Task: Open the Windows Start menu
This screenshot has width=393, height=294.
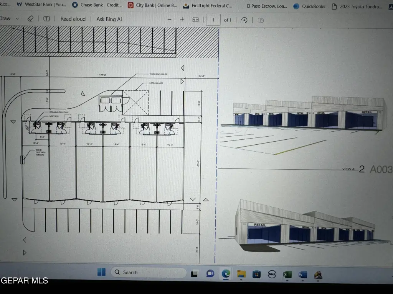Action: pos(101,272)
